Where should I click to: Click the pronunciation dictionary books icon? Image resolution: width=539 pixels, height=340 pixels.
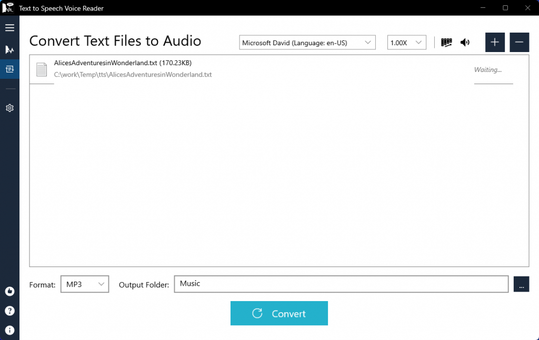(x=446, y=43)
